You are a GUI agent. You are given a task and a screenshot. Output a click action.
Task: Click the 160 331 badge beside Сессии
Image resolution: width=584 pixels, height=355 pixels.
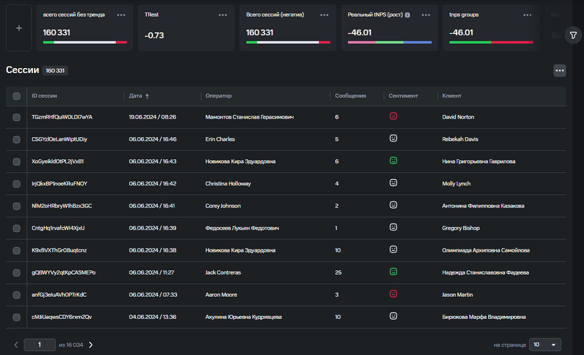tap(55, 71)
